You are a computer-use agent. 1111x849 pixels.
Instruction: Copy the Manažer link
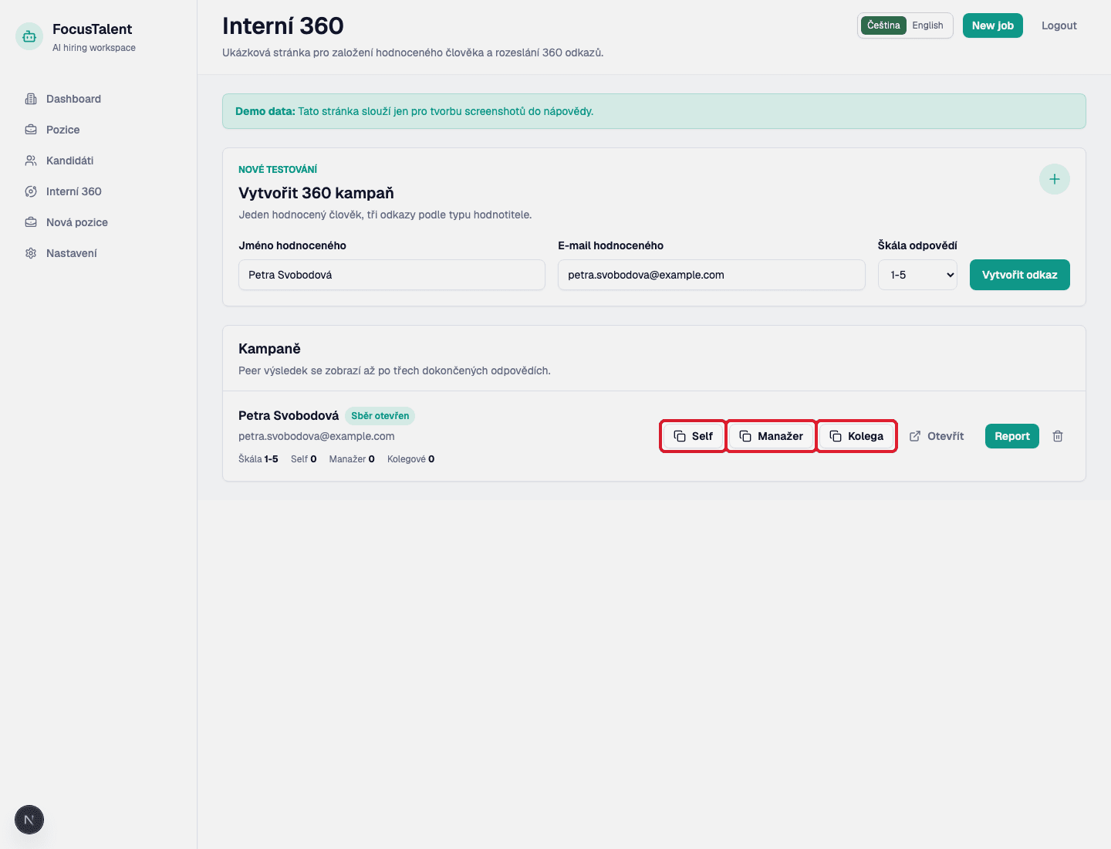tap(771, 436)
